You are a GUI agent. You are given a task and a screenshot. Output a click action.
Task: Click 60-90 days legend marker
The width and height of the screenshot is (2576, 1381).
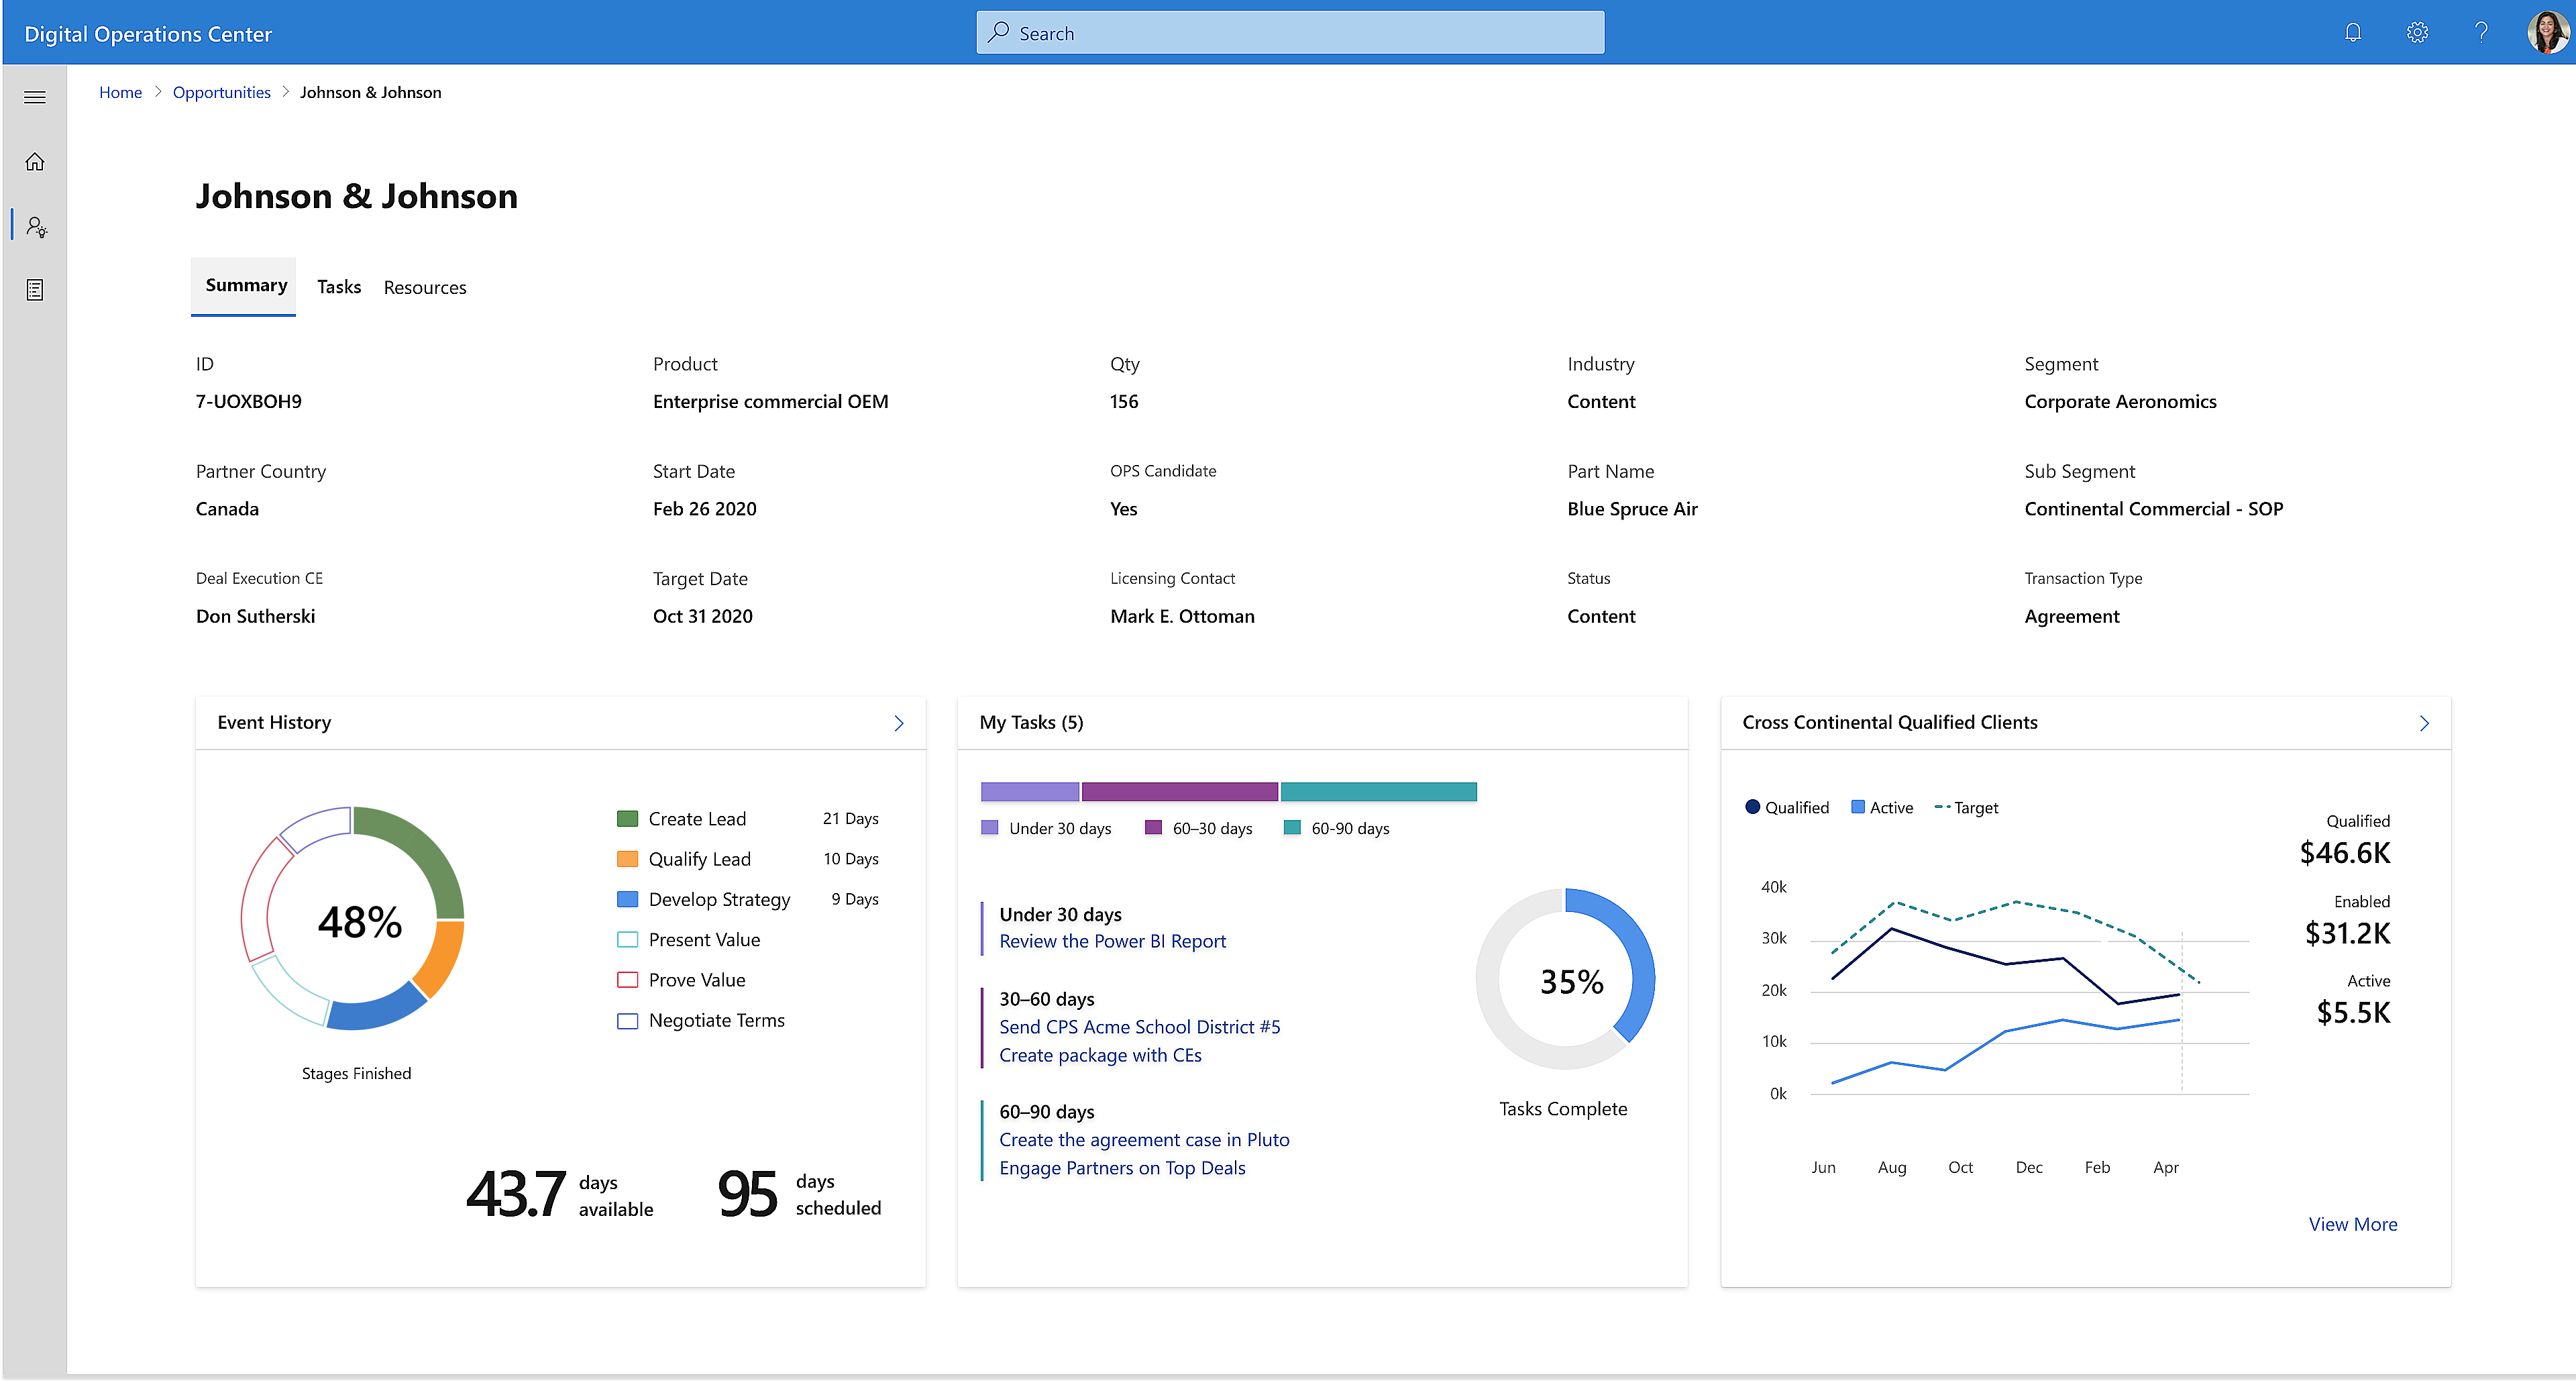pyautogui.click(x=1292, y=828)
